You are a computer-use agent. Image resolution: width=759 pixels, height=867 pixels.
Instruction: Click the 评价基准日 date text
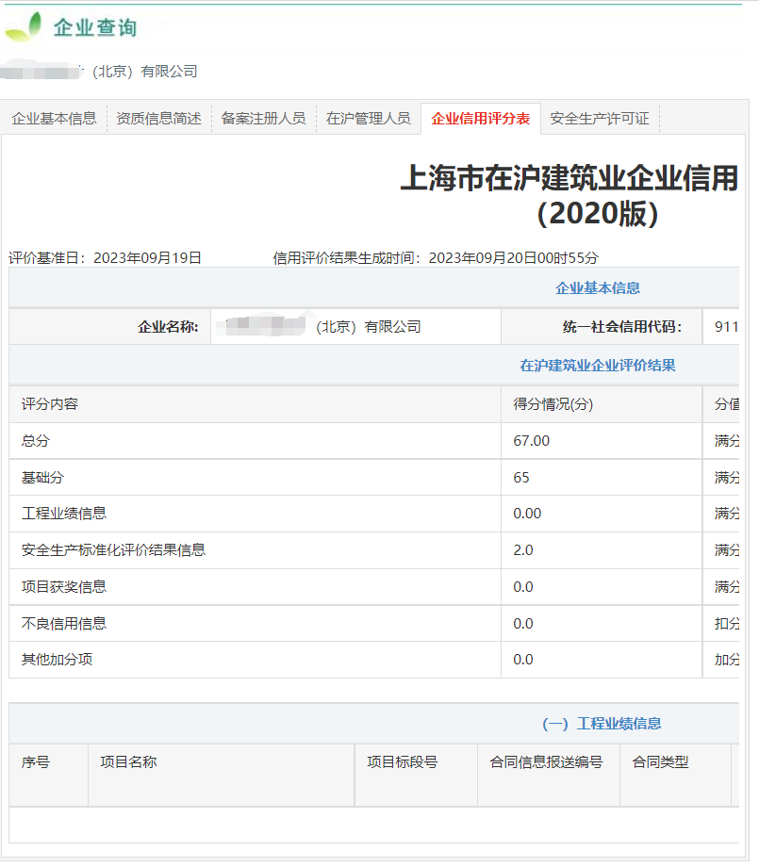[104, 253]
